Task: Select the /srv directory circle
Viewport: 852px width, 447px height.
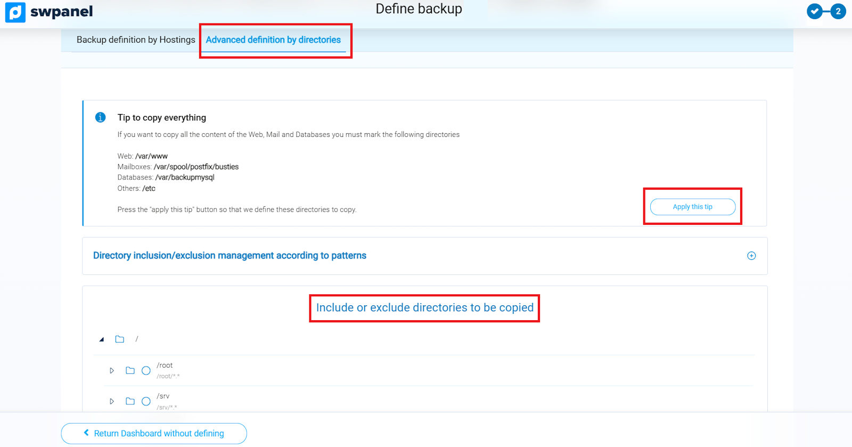Action: 146,401
